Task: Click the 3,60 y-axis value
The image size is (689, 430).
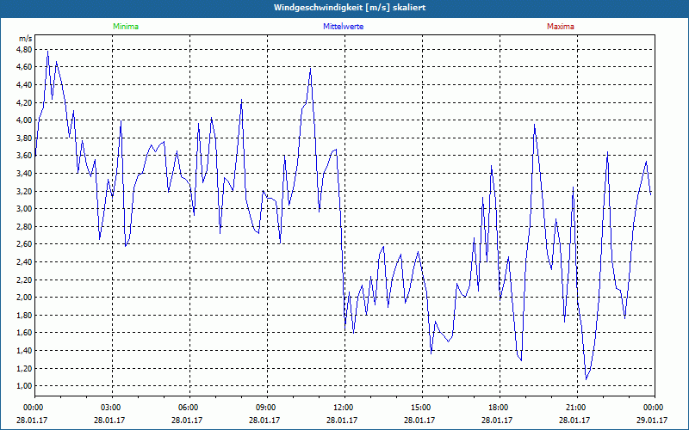Action: pyautogui.click(x=25, y=156)
